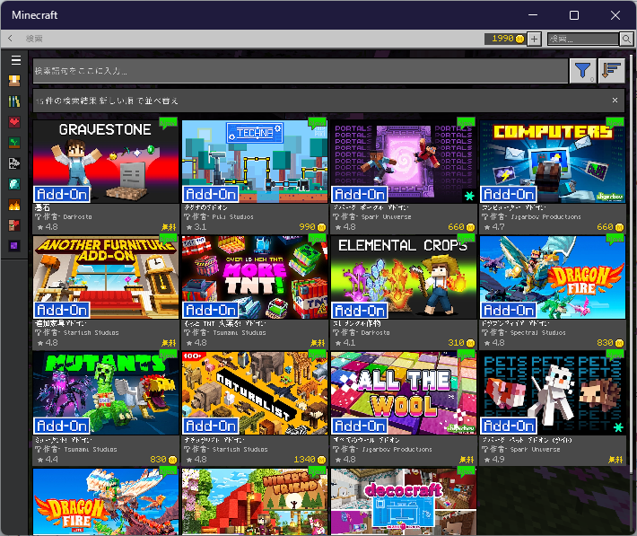637x536 pixels.
Task: Click the small search box in top bar
Action: point(583,39)
